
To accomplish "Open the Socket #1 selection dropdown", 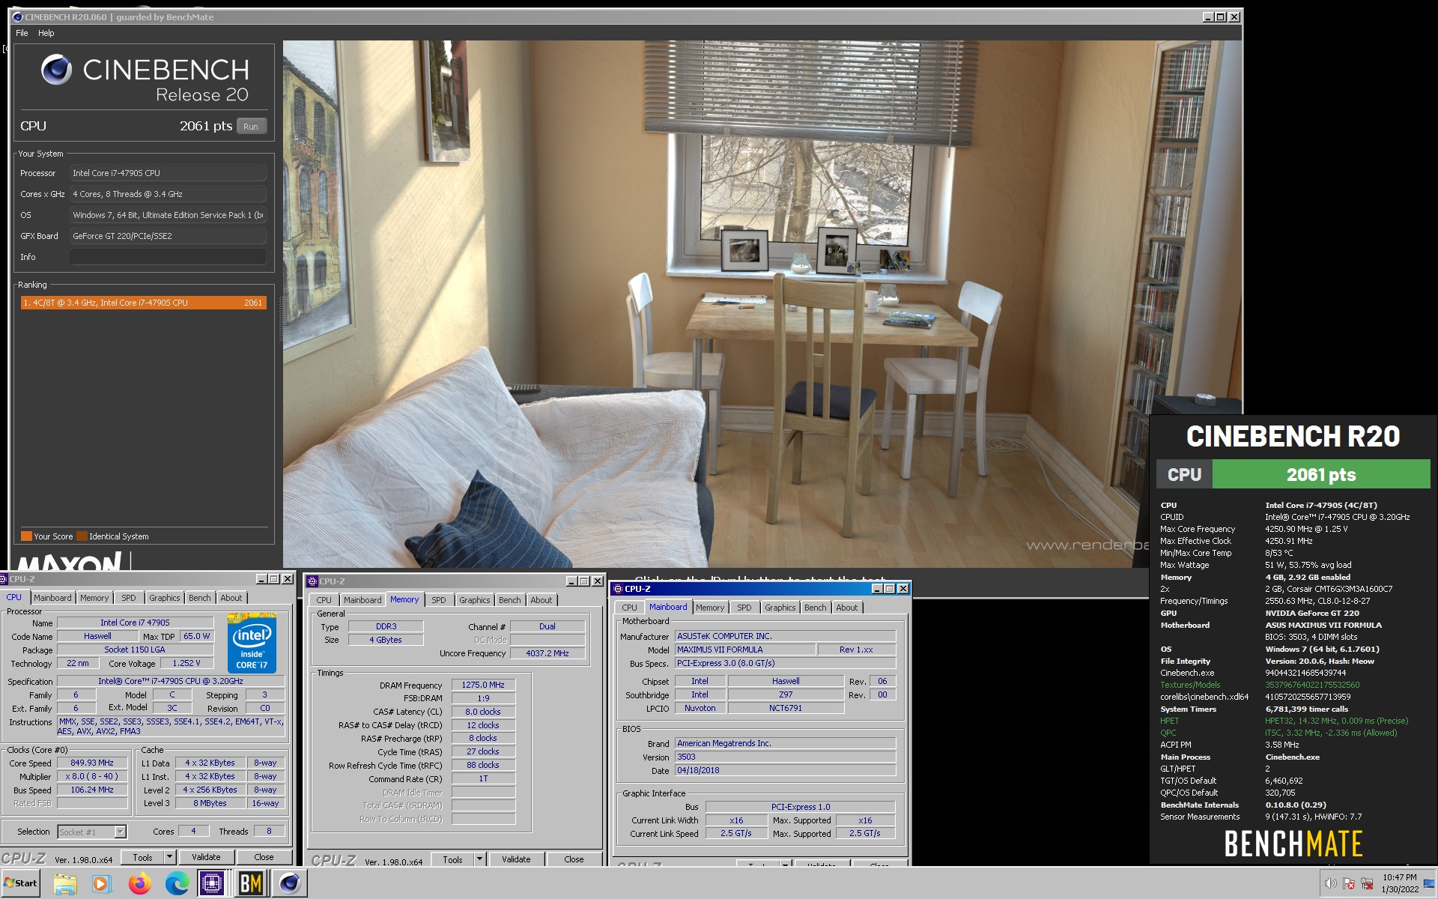I will (x=120, y=832).
